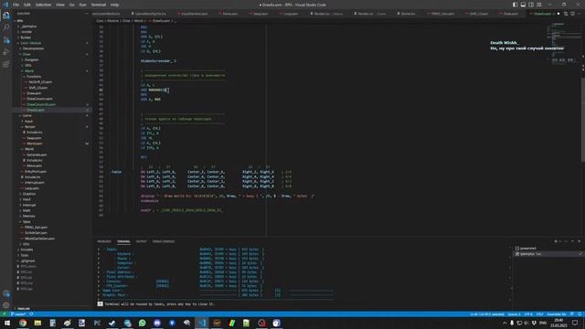Screen dimensions: 585x329
Task: Open the Accounts icon in activity bar
Action: point(6,293)
